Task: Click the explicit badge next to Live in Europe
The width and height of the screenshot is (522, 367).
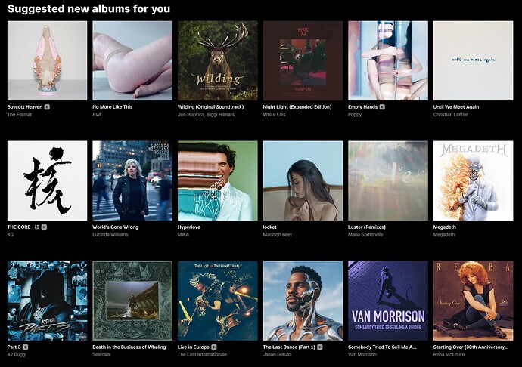Action: tap(214, 347)
